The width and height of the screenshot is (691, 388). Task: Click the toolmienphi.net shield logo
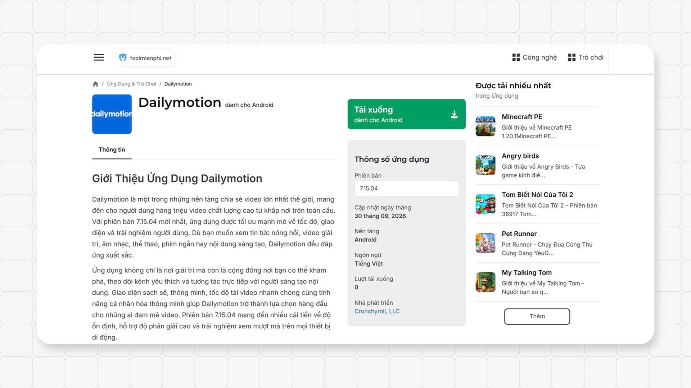pos(123,57)
